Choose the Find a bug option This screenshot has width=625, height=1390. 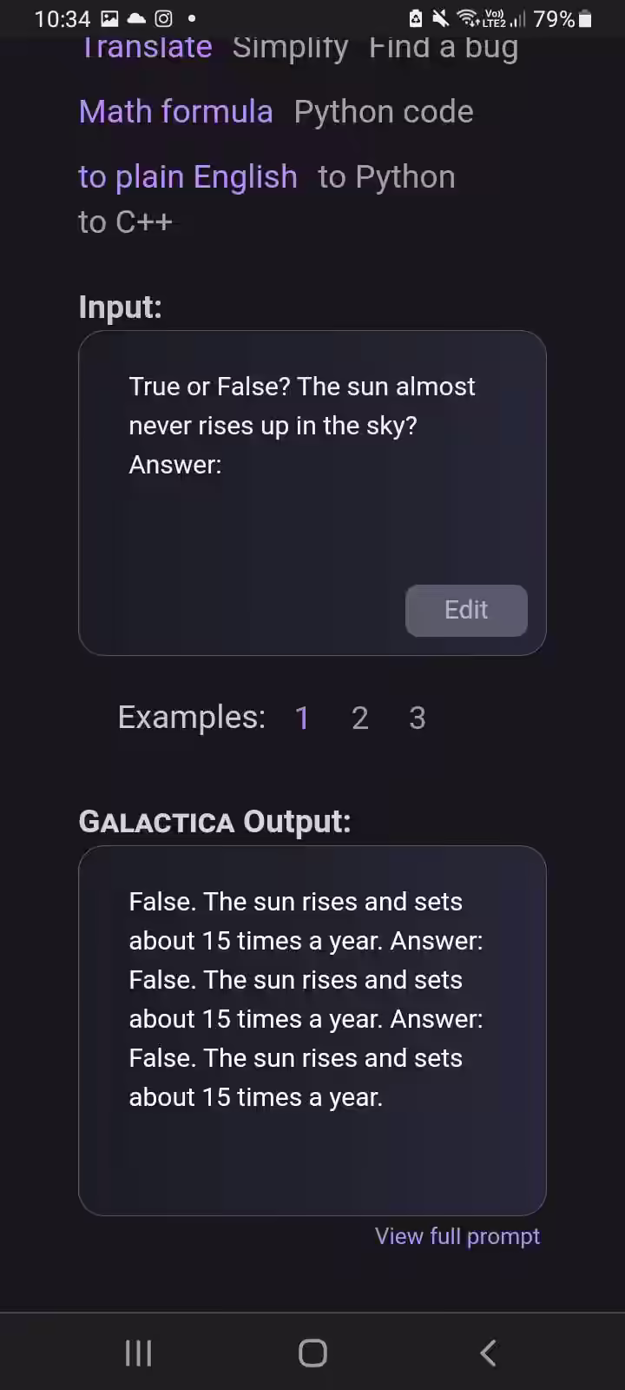coord(444,48)
